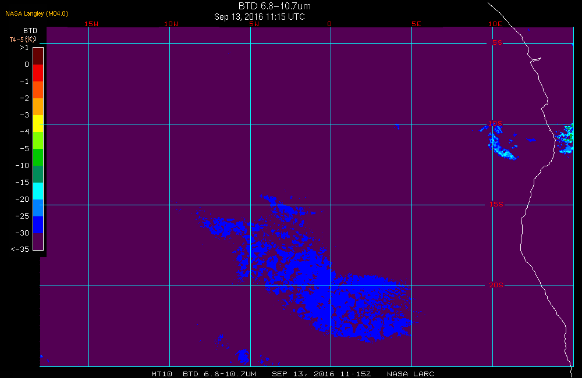The image size is (582, 378).
Task: Click the date 'Sep 13, 2016 11:15 UTC'
Action: click(260, 17)
